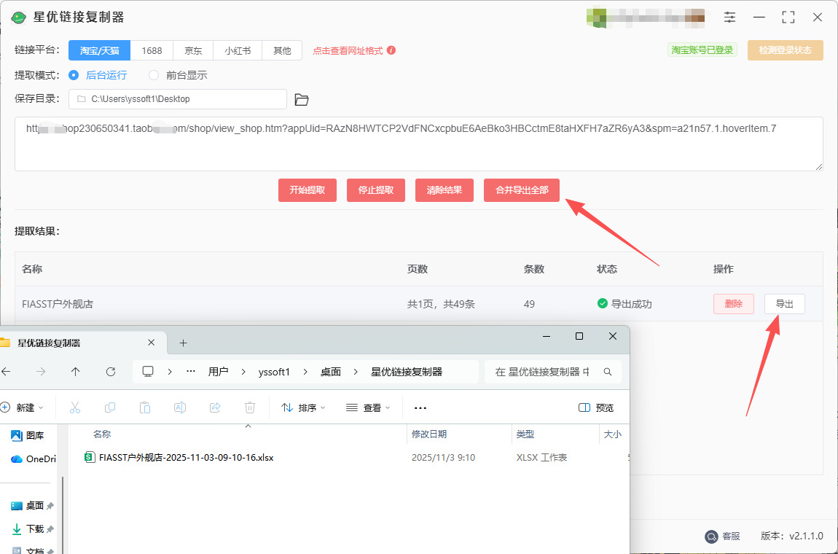Click 用户 in Explorer address bar

218,372
